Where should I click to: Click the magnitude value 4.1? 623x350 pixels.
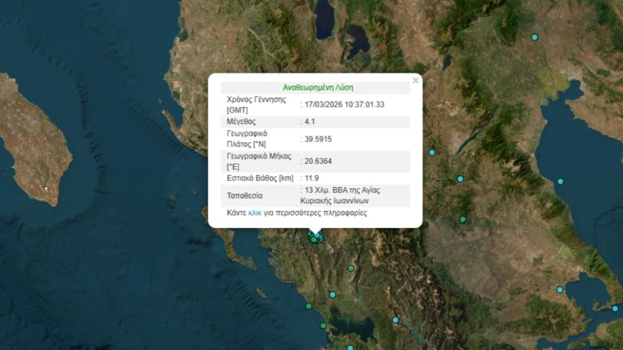[310, 121]
